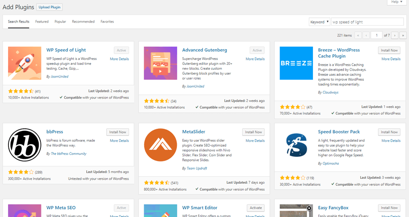Open the bbPress title link
This screenshot has width=409, height=217.
coord(55,132)
